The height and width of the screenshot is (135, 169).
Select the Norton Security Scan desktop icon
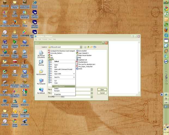25,84
